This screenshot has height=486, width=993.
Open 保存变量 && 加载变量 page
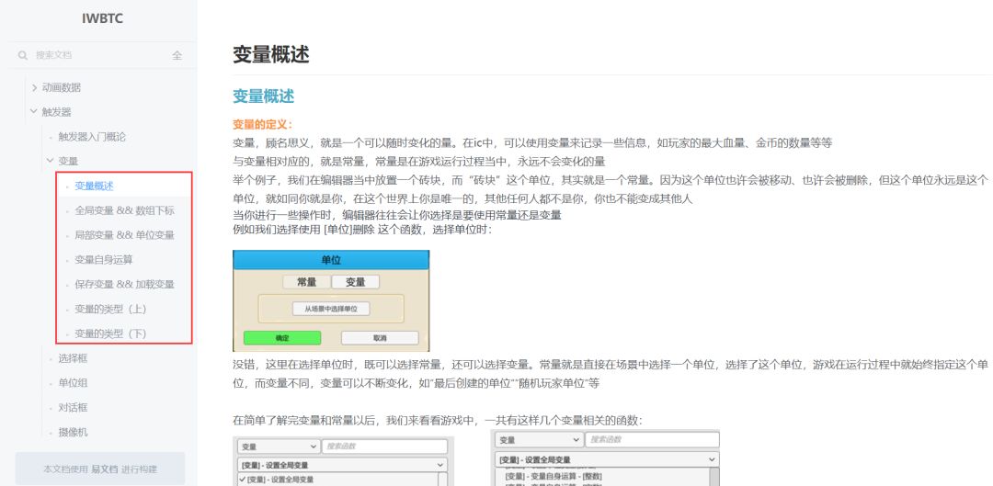click(x=124, y=285)
